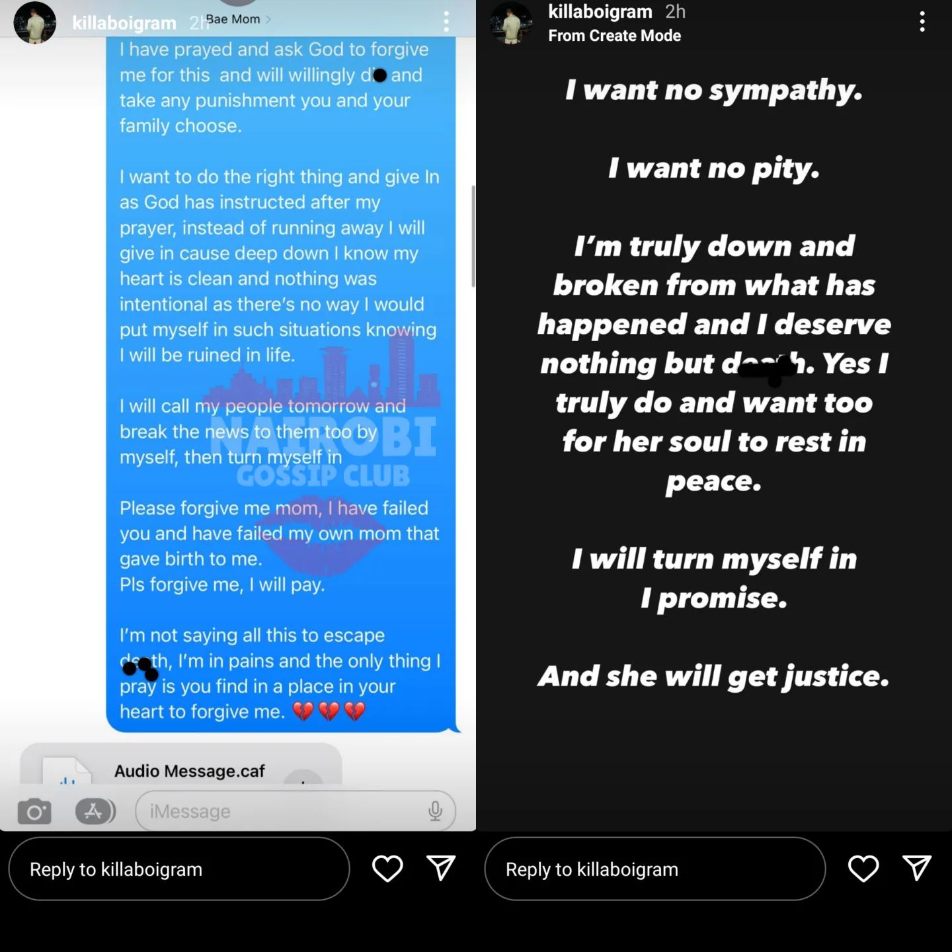Open killaboigram avatar on left story
This screenshot has height=952, width=952.
tap(35, 22)
